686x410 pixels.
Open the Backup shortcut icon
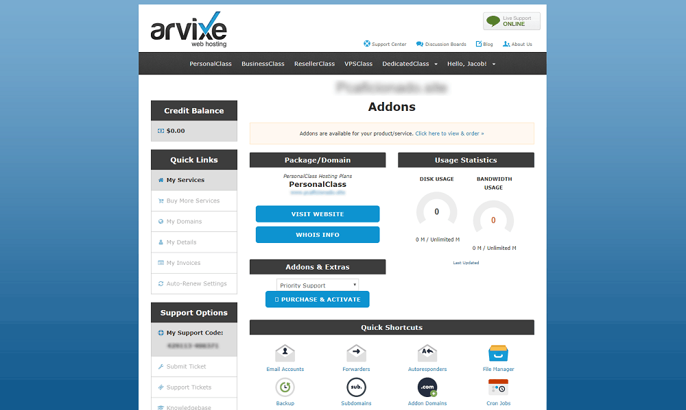[x=285, y=387]
